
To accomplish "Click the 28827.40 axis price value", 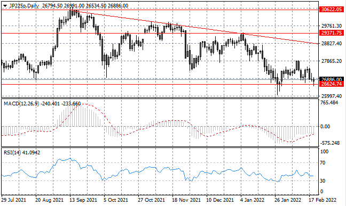I will point(332,43).
